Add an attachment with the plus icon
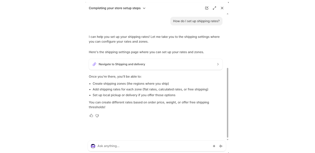 (x=214, y=146)
